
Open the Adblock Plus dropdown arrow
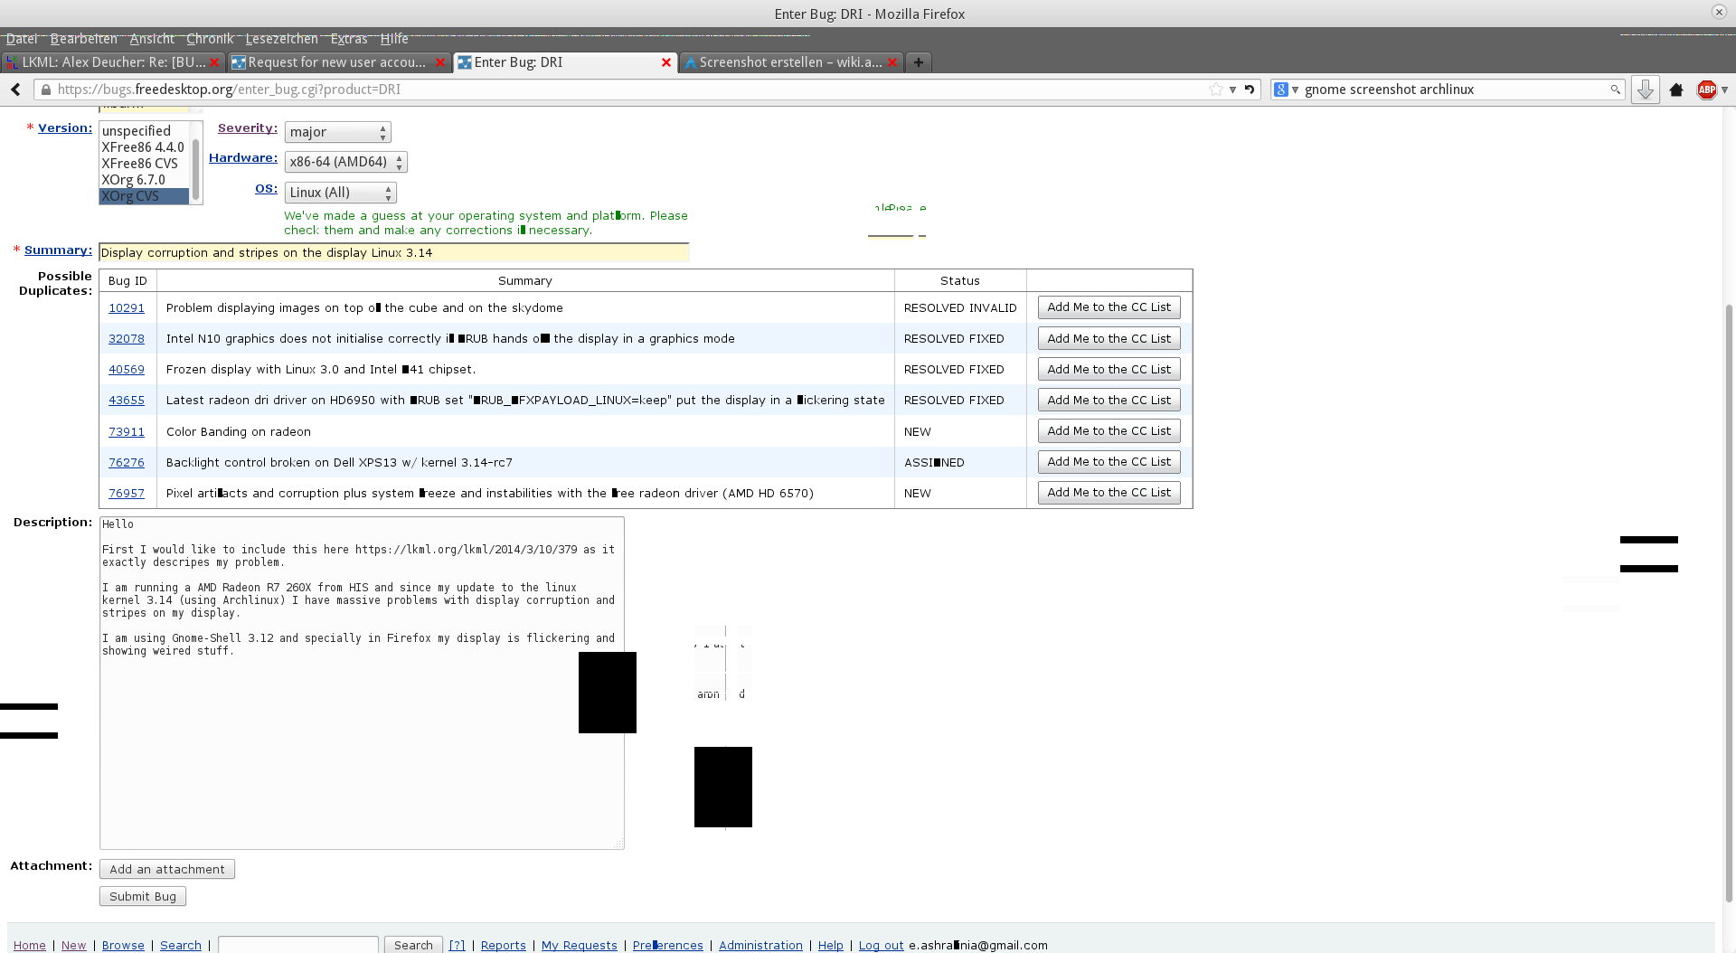click(x=1725, y=90)
